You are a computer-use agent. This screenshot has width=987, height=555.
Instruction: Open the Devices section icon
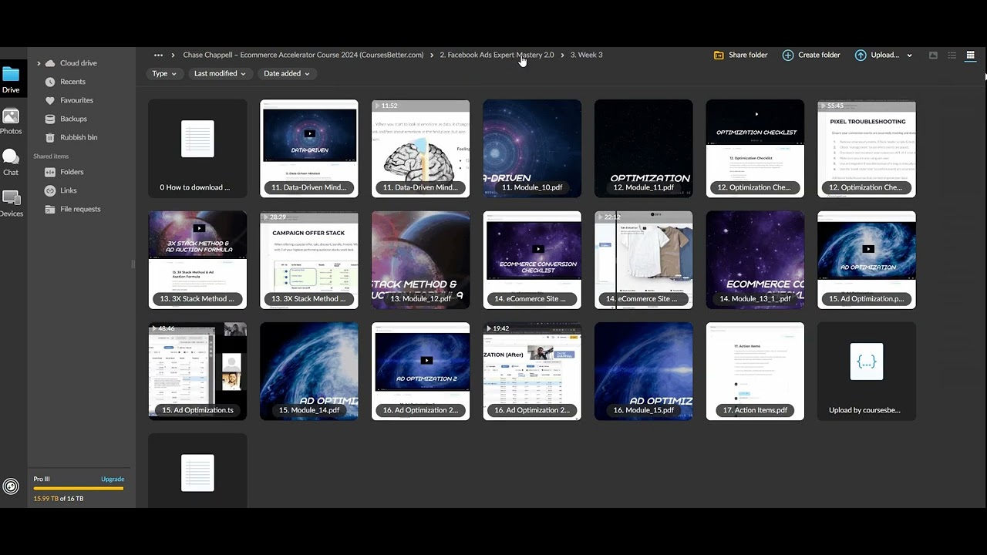[11, 199]
